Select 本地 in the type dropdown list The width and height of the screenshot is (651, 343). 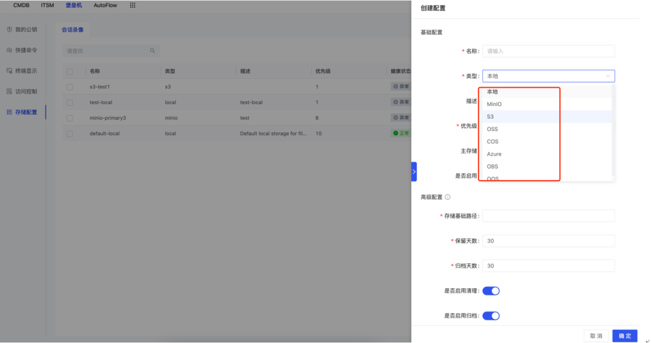(547, 91)
